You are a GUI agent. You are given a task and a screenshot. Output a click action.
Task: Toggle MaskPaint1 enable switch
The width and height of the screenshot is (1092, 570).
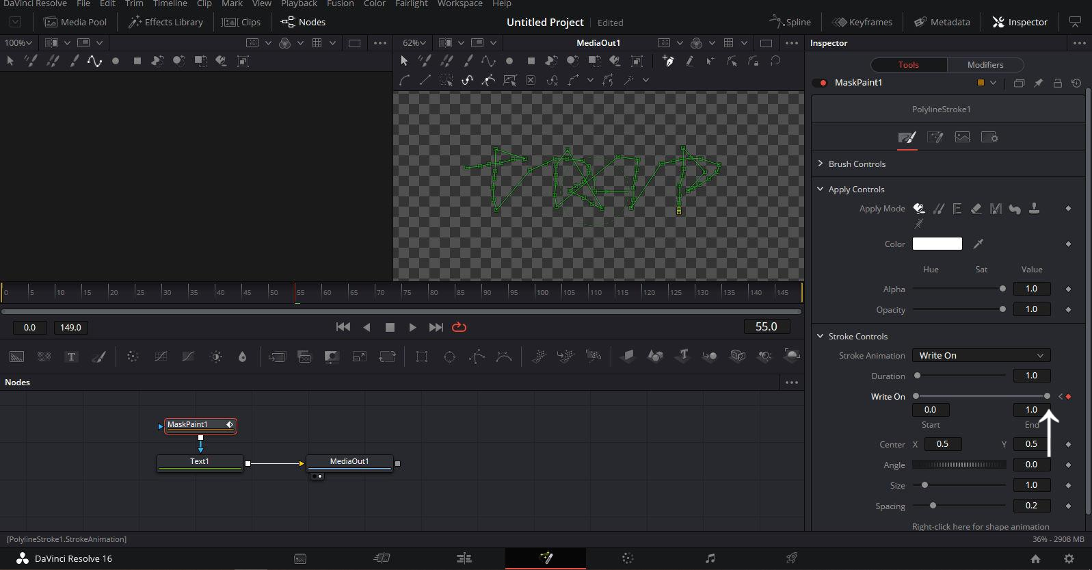820,83
